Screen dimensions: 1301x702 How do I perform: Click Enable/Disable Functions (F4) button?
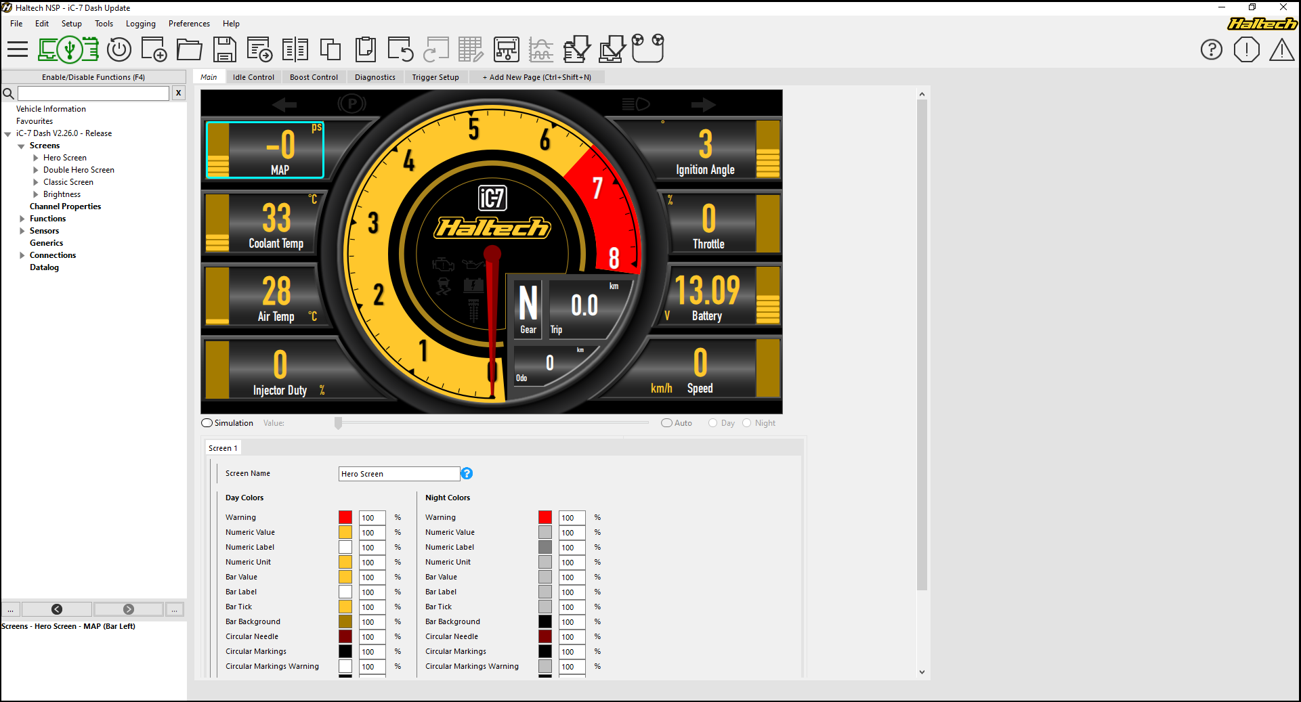click(93, 77)
